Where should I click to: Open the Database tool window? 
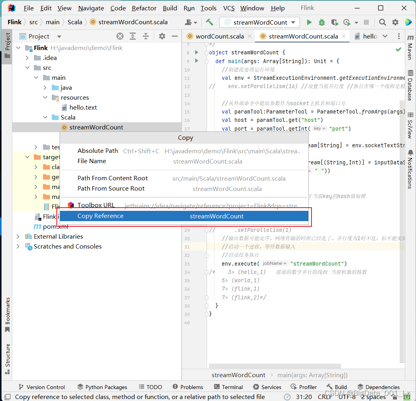coord(410,85)
